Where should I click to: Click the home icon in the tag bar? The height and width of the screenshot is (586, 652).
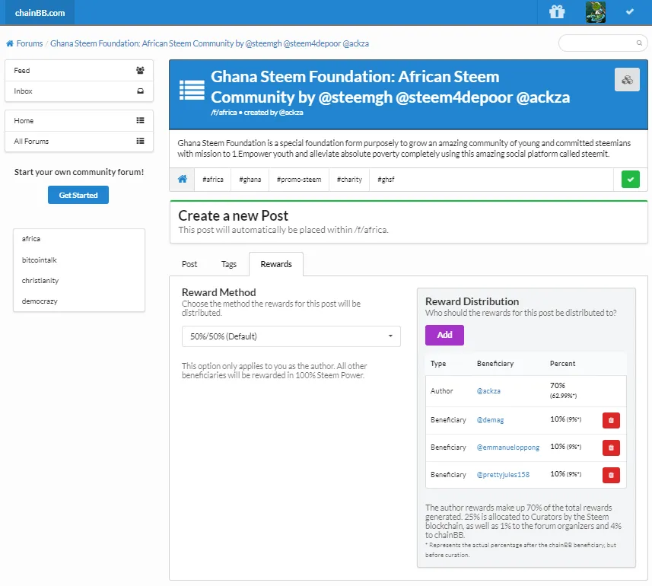(x=182, y=180)
